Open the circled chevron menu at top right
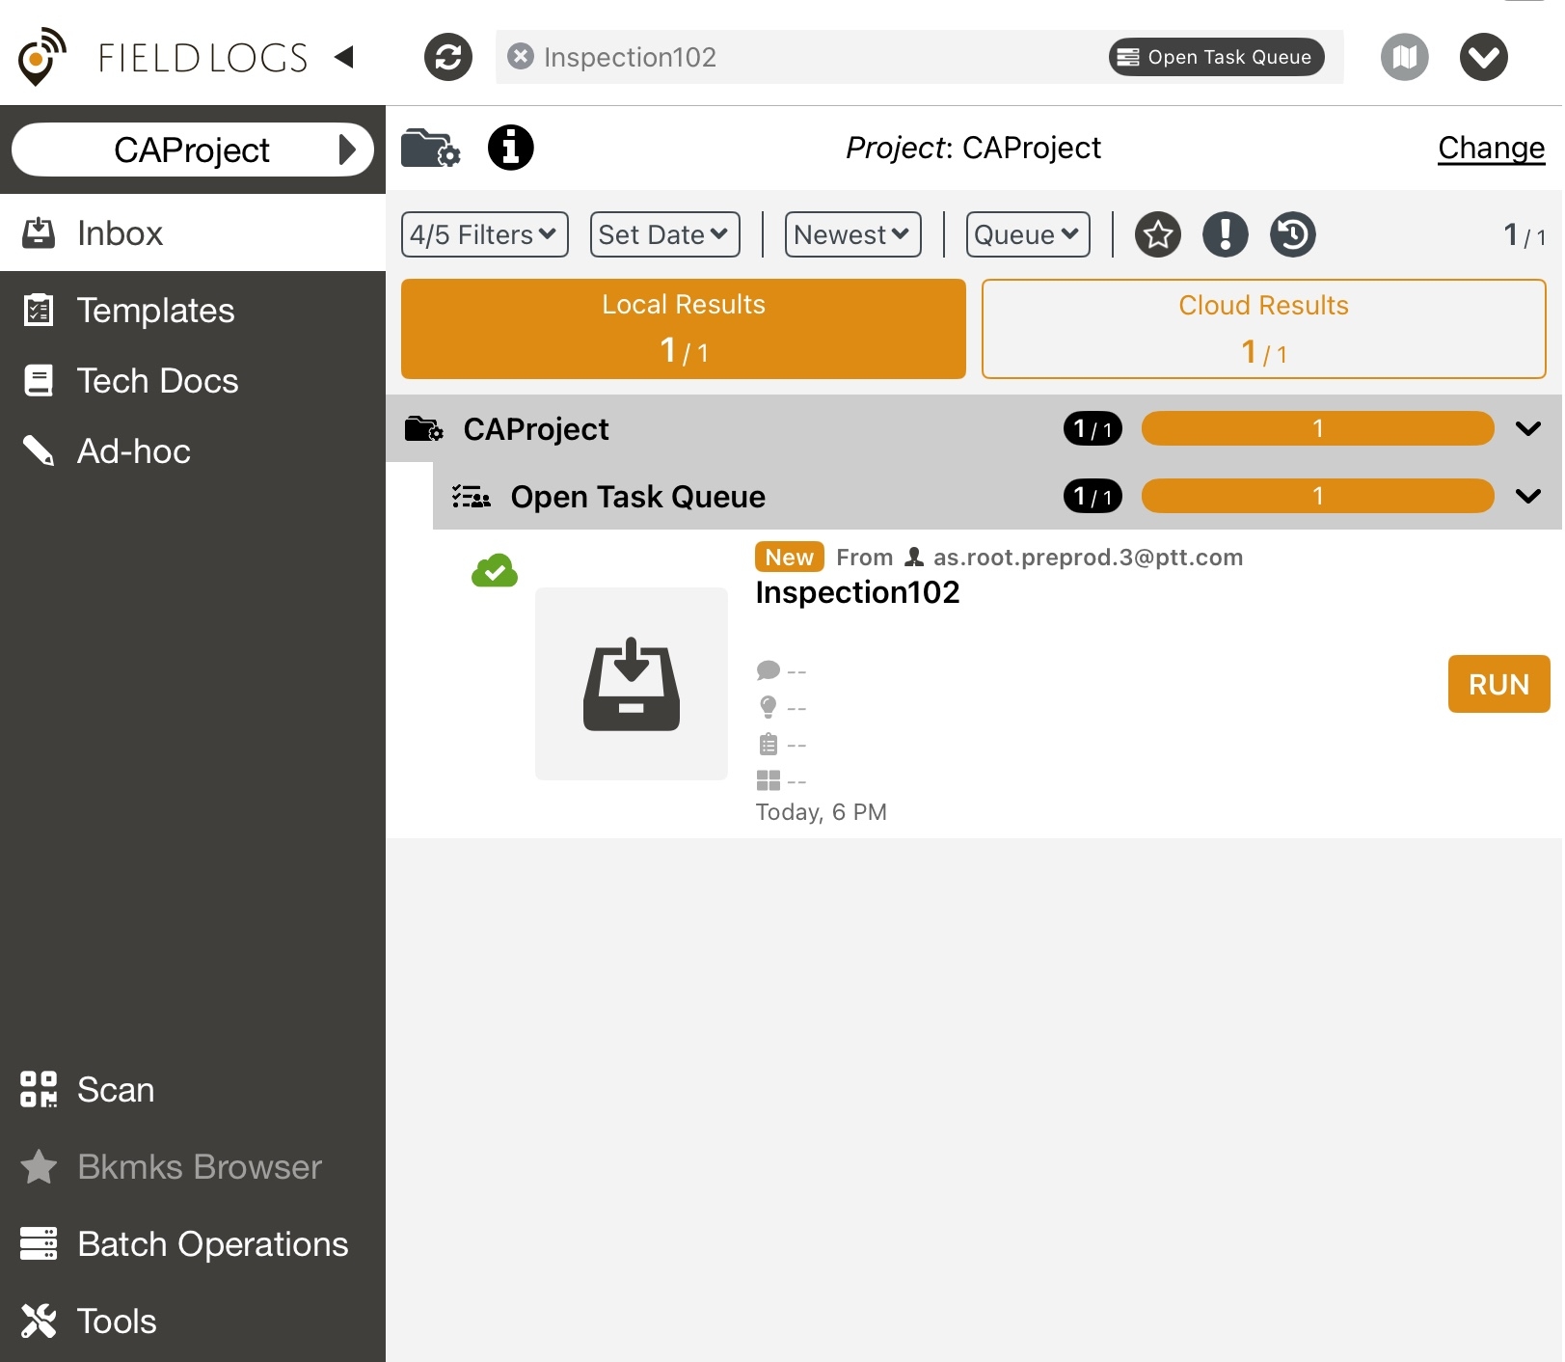The image size is (1565, 1362). pos(1483,57)
